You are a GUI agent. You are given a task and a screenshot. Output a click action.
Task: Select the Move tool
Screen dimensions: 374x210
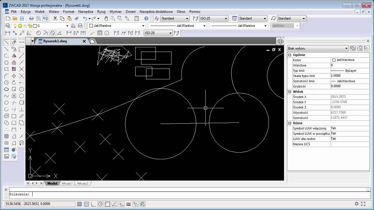click(14, 76)
